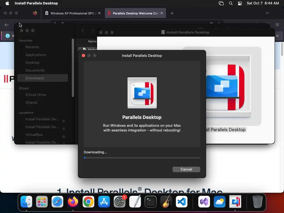
Task: Open the Install Parallels Desktop app menu
Action: [36, 3]
